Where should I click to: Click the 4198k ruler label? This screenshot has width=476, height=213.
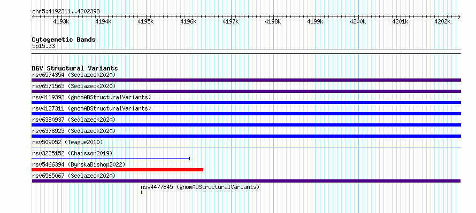click(273, 22)
